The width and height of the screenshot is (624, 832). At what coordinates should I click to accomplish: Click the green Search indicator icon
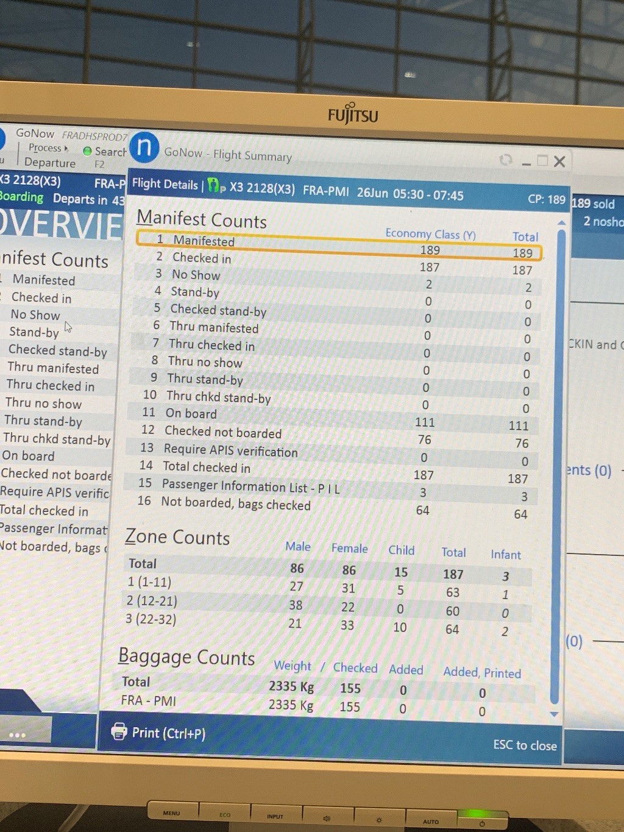point(87,151)
